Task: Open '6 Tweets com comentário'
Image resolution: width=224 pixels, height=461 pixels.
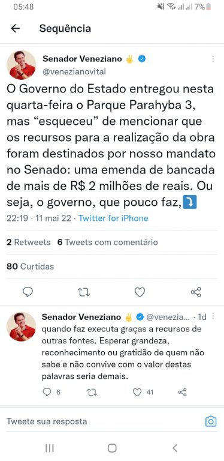Action: click(107, 243)
